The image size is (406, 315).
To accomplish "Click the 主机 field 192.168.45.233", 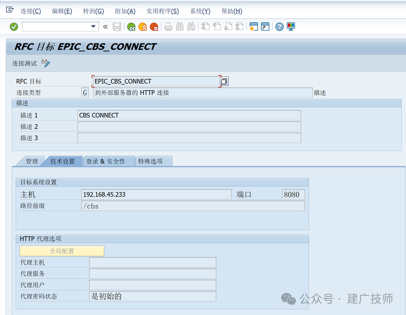I will click(156, 194).
